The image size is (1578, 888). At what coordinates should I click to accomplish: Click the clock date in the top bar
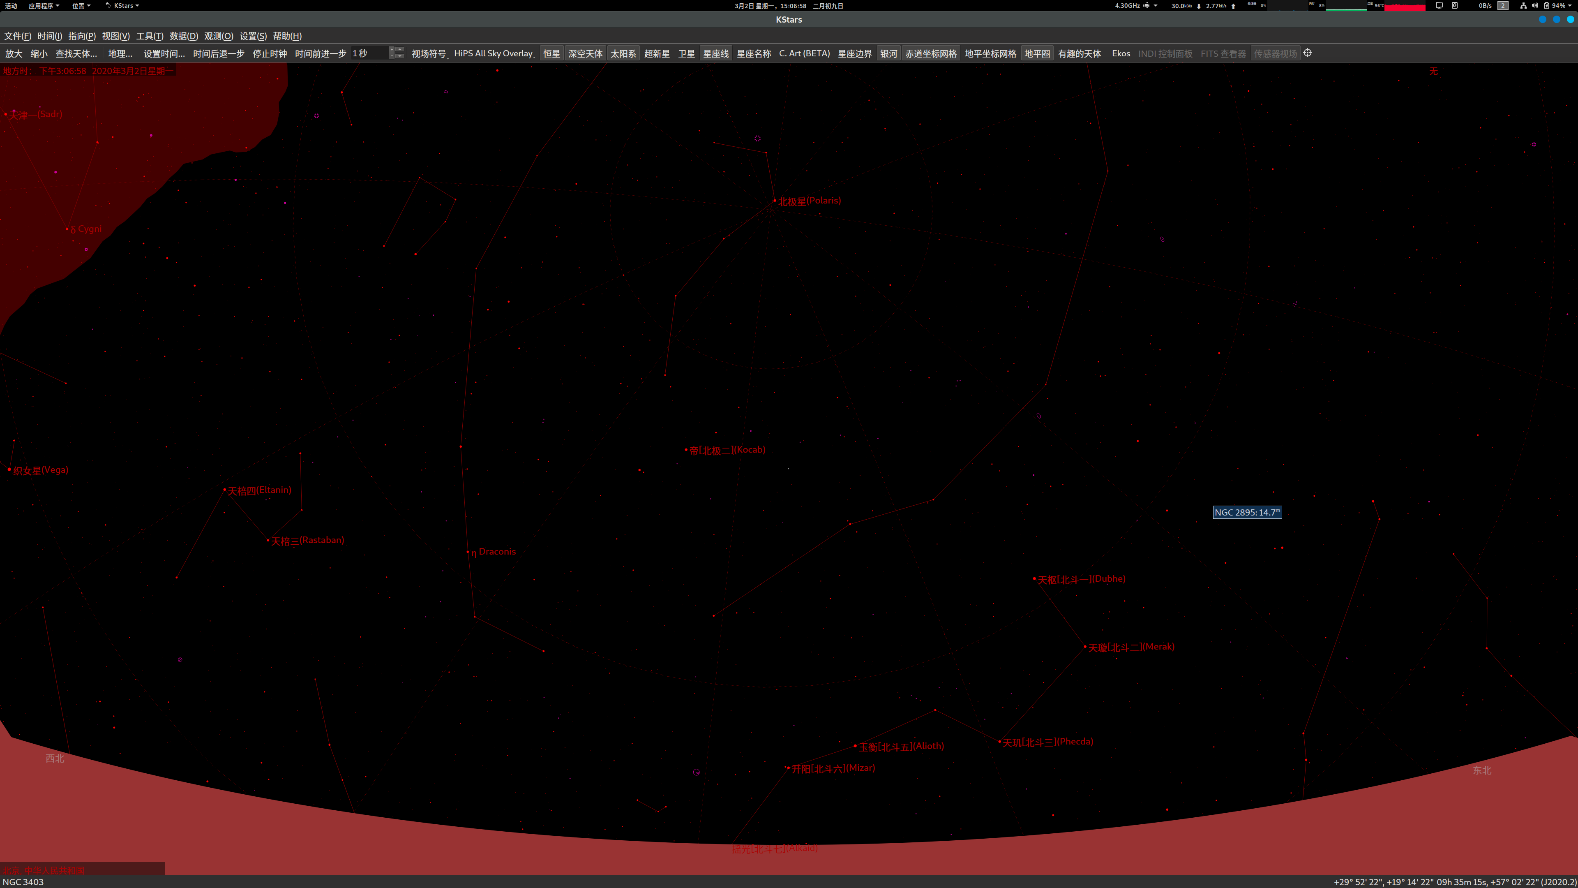click(x=789, y=5)
